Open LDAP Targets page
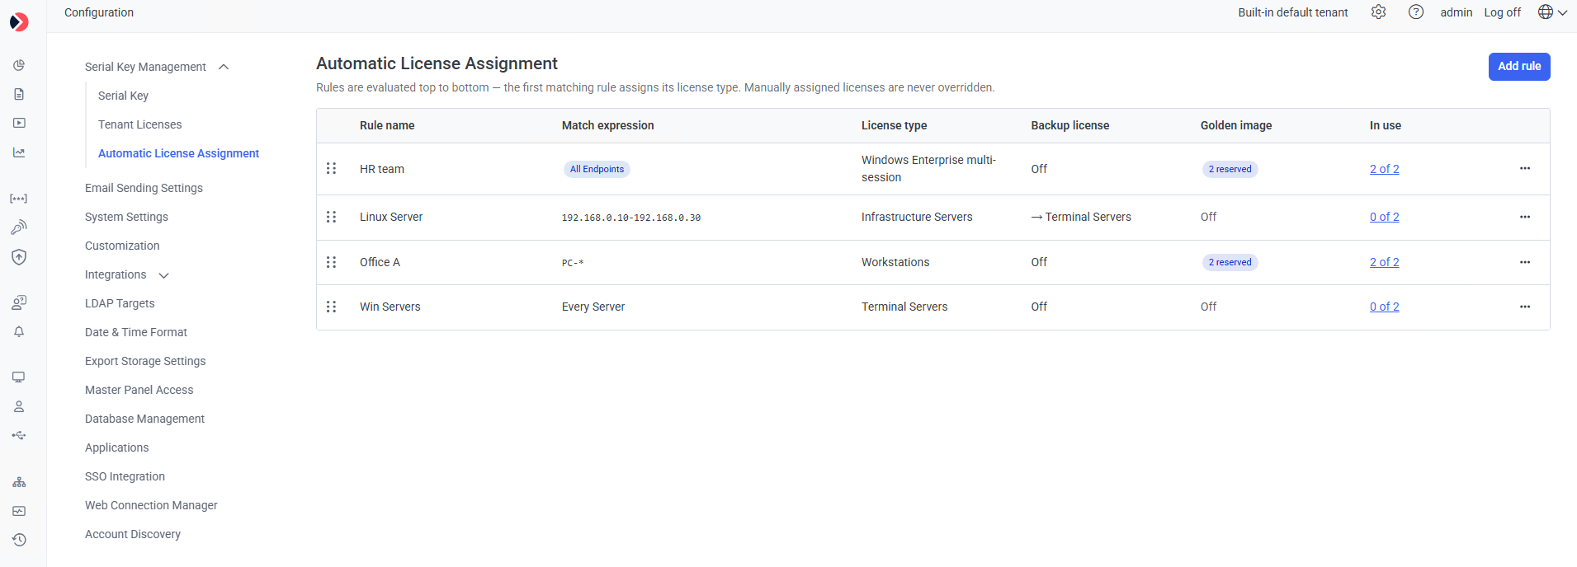Viewport: 1577px width, 567px height. click(x=120, y=303)
